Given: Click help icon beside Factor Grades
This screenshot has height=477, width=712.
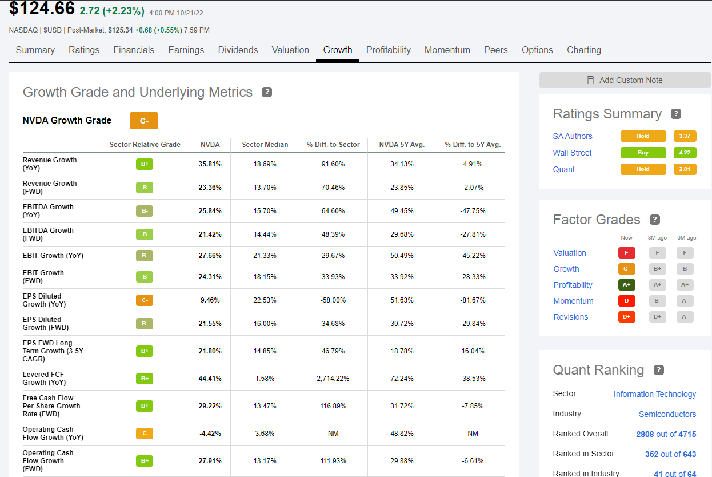Looking at the screenshot, I should [x=655, y=220].
